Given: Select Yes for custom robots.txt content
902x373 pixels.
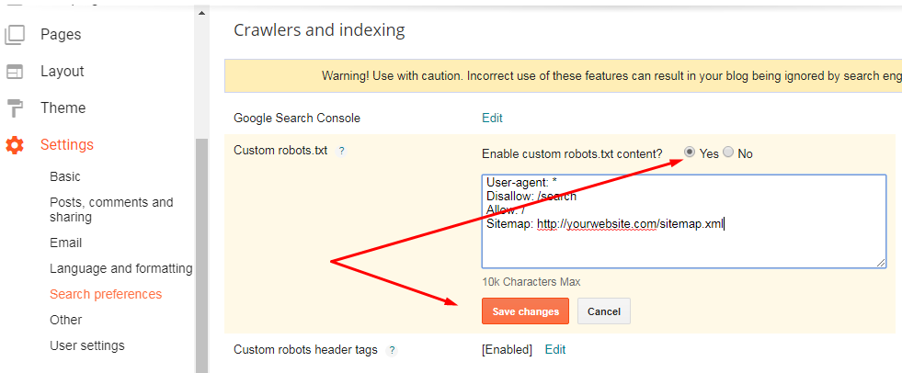Looking at the screenshot, I should click(690, 153).
